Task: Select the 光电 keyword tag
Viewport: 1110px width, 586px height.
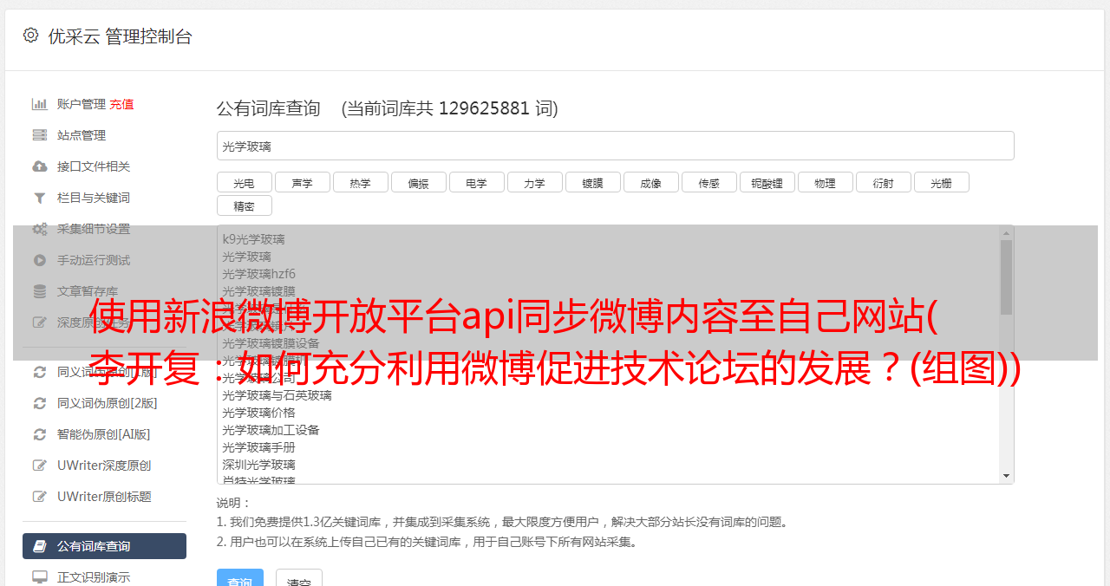Action: (245, 182)
